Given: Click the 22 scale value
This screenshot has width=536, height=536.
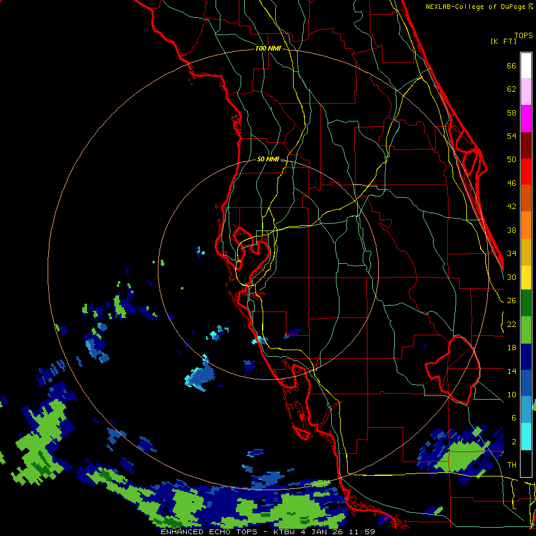Looking at the screenshot, I should (512, 325).
